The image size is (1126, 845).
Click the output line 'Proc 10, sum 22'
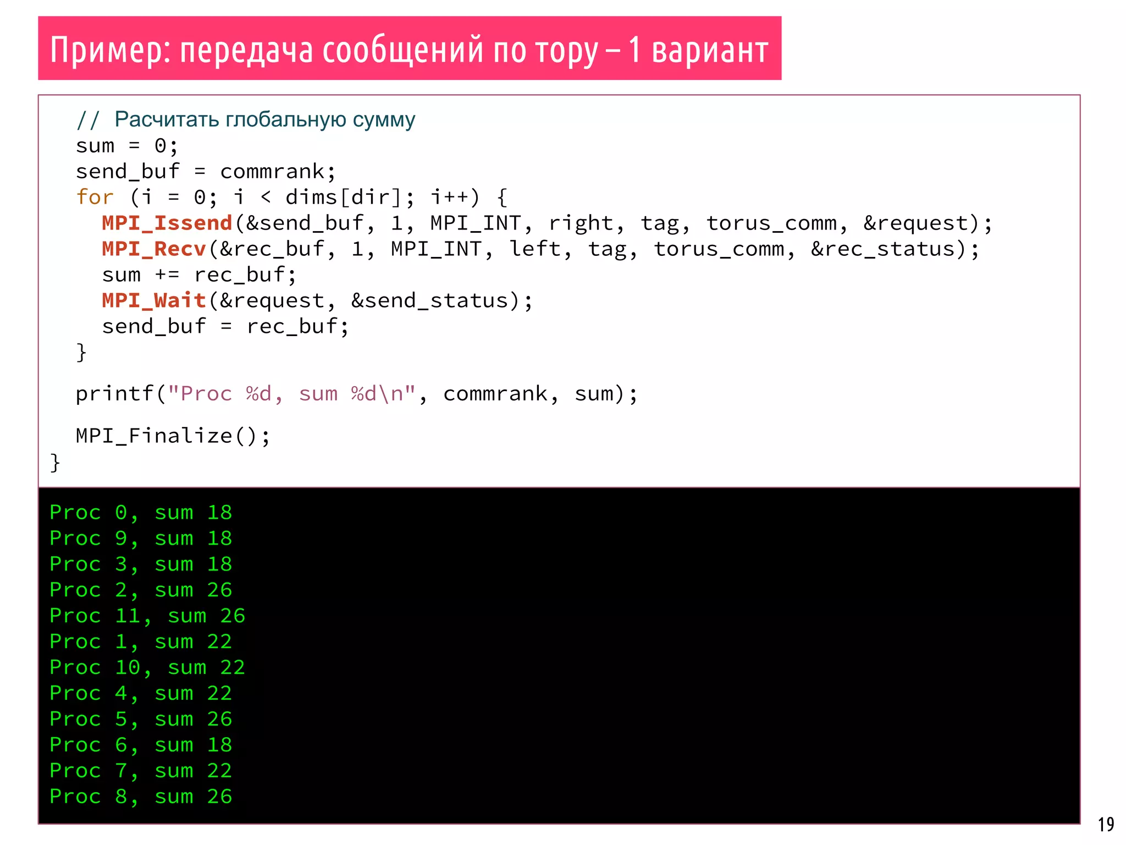pos(147,668)
